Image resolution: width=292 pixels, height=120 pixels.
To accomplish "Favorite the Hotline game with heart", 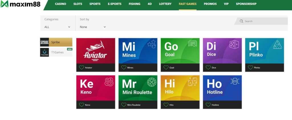I will [208, 105].
